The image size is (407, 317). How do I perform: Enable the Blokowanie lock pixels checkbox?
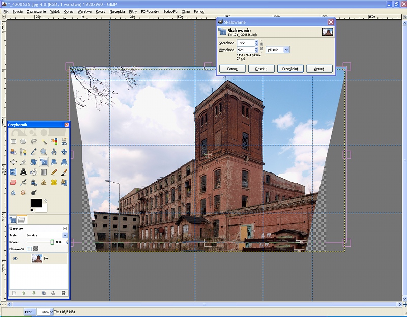[x=29, y=249]
